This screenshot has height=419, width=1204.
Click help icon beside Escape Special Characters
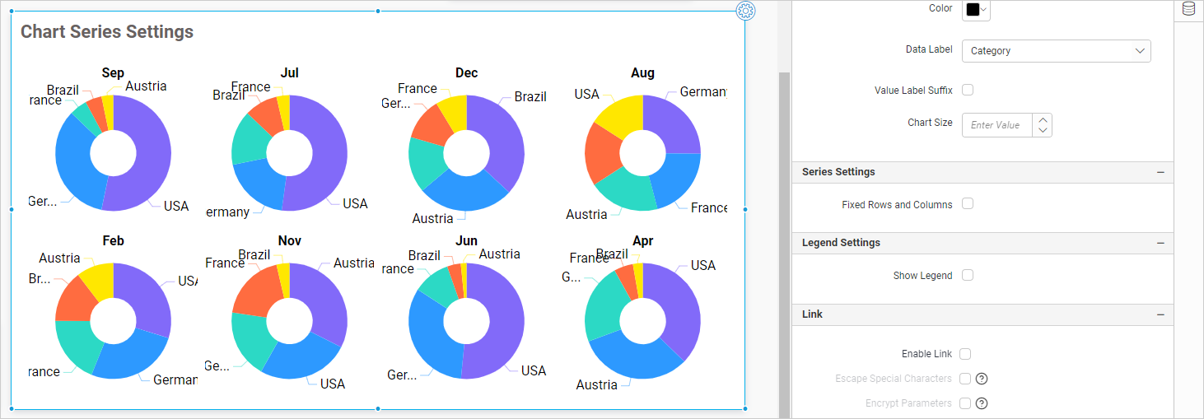(x=981, y=379)
